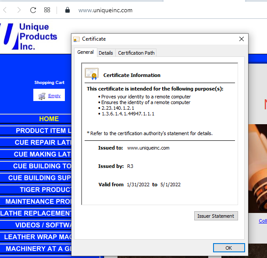Click the Unique Products Inc. logo
This screenshot has height=258, width=267.
tap(28, 37)
